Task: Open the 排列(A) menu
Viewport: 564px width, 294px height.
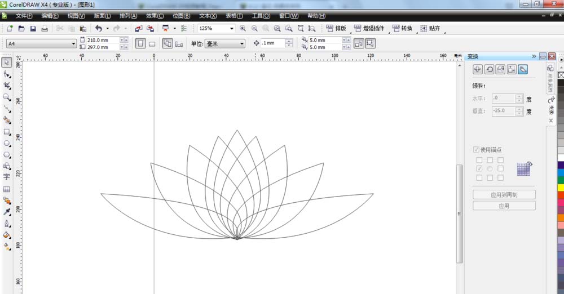Action: point(129,16)
